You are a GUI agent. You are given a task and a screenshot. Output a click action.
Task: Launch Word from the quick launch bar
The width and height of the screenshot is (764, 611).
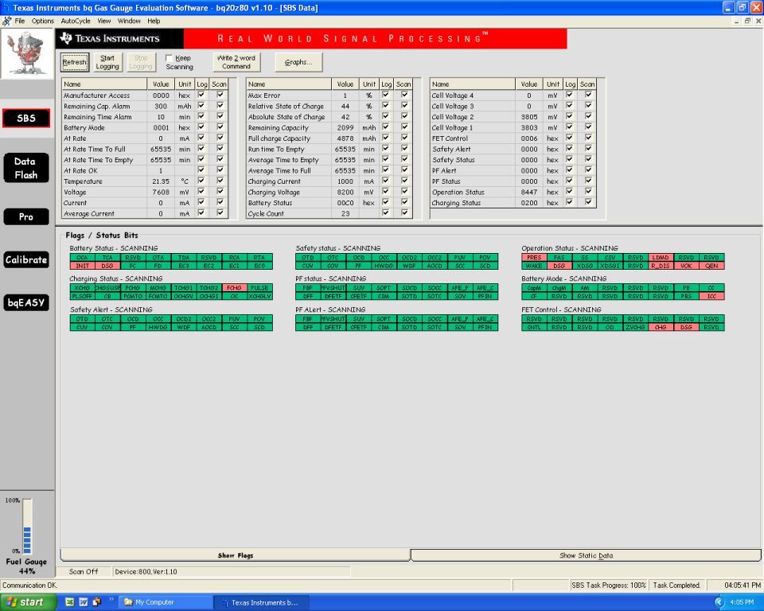click(84, 602)
